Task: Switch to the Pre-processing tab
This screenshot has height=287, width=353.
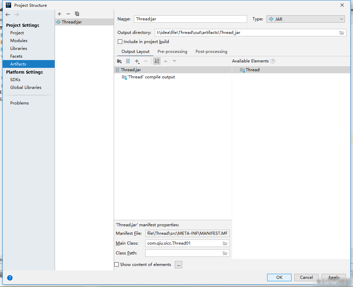Action: pyautogui.click(x=172, y=52)
